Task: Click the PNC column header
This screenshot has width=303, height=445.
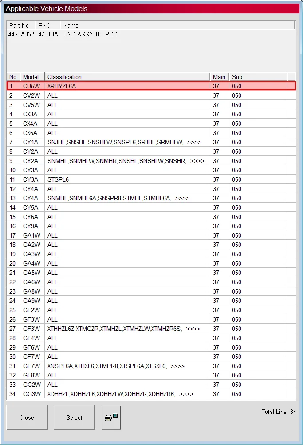Action: pos(47,25)
